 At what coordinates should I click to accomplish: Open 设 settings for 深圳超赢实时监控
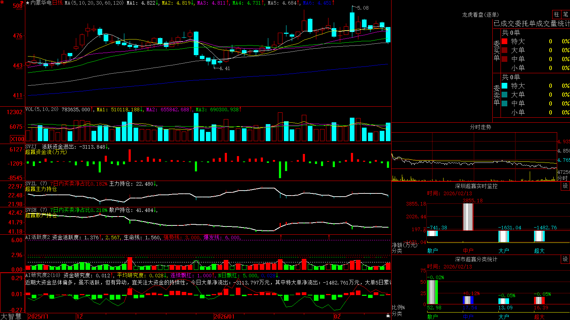tap(565, 186)
